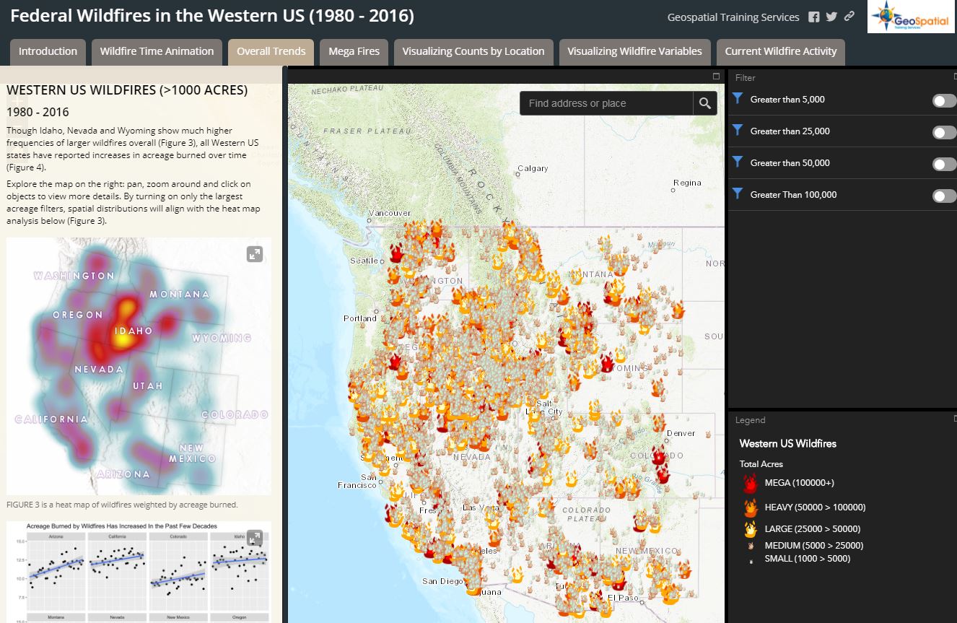Enable the Greater than 5,000 filter

click(943, 100)
